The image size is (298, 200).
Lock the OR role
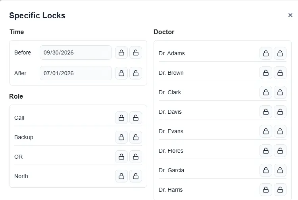pyautogui.click(x=121, y=157)
